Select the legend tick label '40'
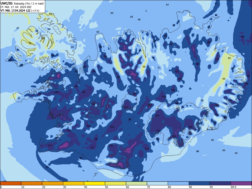Viewport: 252px width, 189px height. (85, 187)
